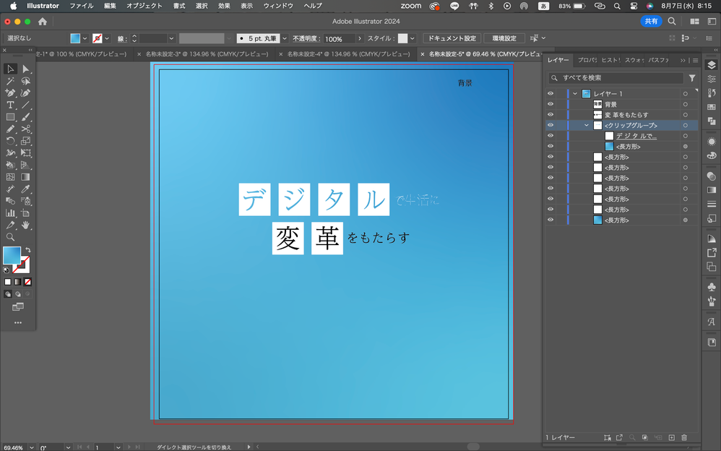
Task: Open search icon in Illustrator title bar
Action: 672,21
